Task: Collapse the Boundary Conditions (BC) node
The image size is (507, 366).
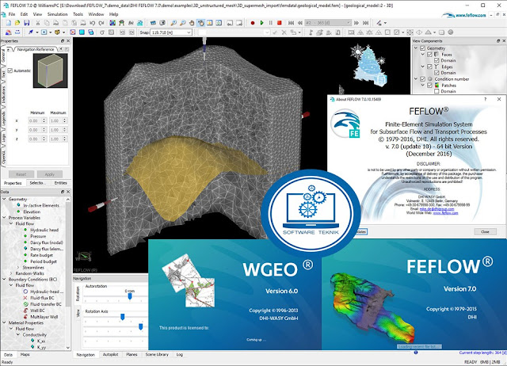Action: coord(4,279)
